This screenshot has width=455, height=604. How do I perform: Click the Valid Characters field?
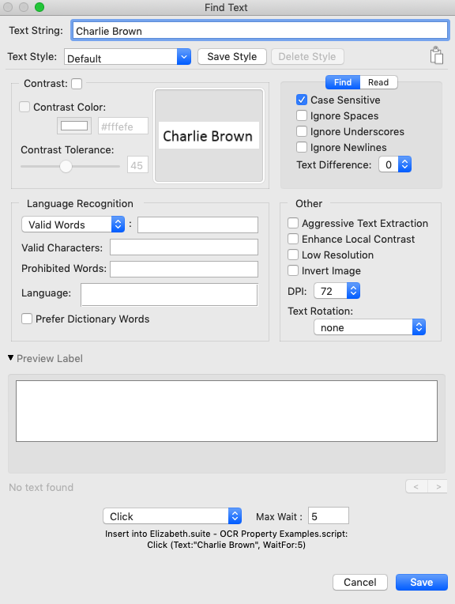point(183,247)
